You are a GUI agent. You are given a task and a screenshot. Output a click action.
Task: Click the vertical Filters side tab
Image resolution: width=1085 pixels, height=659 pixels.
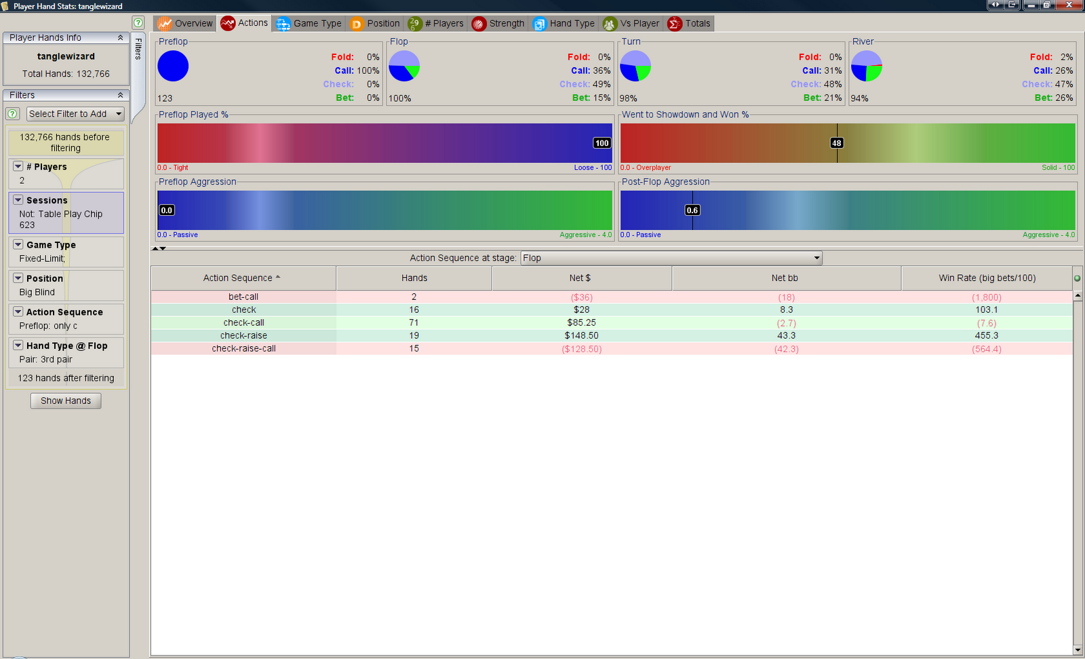(138, 49)
